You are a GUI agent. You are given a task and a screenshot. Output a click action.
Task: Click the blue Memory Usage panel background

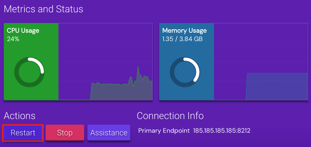pos(186,93)
